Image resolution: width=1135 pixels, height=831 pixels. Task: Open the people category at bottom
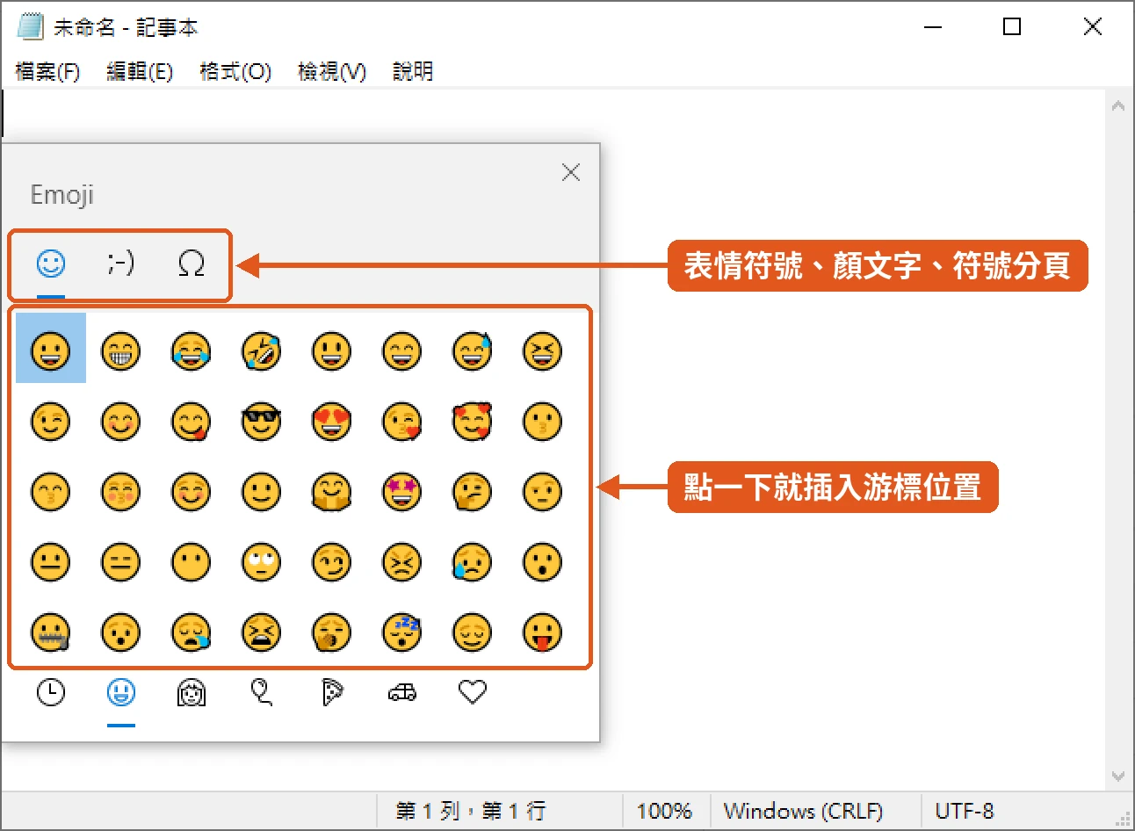[x=192, y=693]
